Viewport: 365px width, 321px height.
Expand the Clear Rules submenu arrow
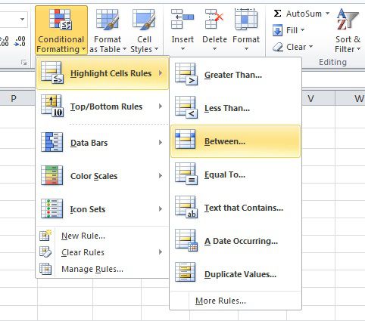[x=161, y=252]
